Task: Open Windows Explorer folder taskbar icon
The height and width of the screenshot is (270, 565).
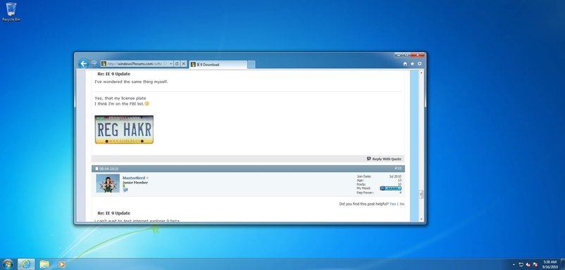Action: pos(44,264)
